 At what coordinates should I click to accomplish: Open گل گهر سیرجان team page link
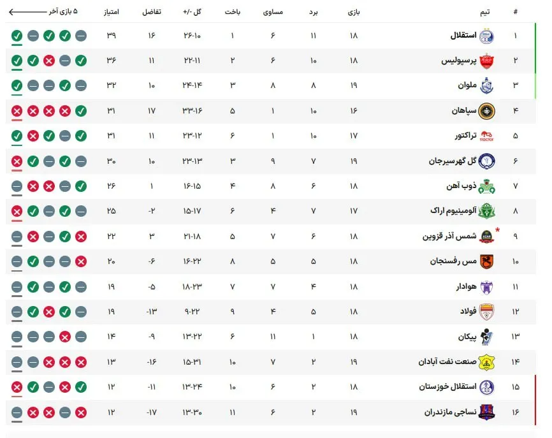tap(453, 161)
